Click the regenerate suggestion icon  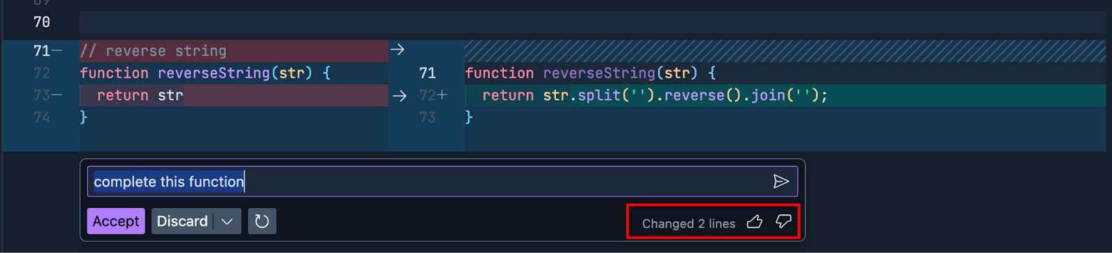tap(262, 221)
